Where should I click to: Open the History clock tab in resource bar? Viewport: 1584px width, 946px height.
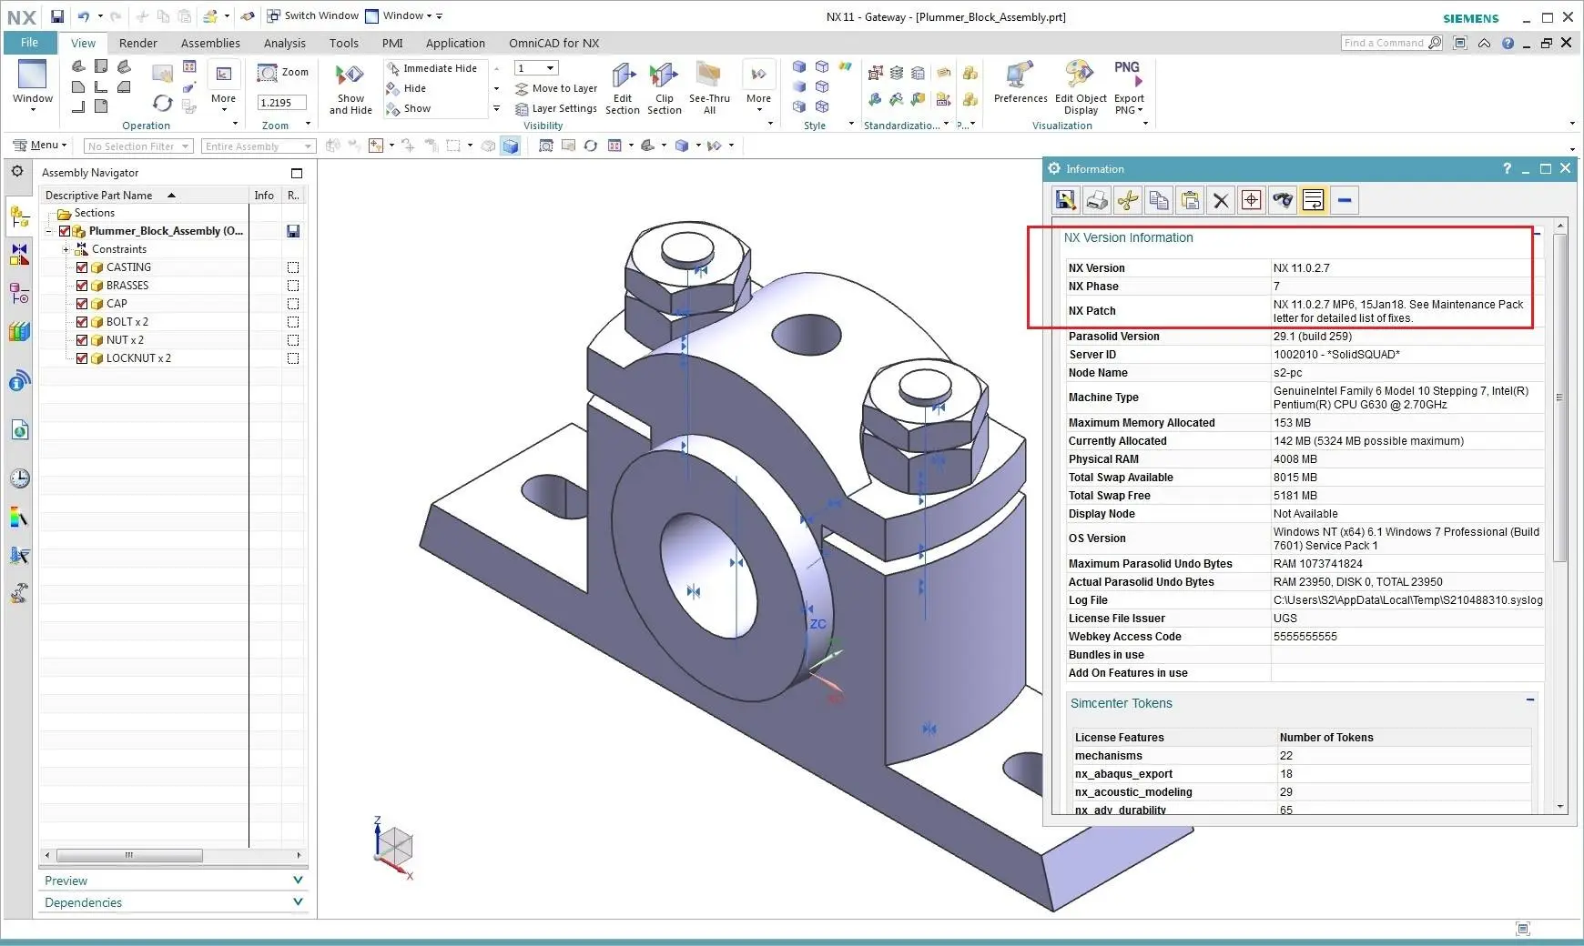click(x=19, y=478)
